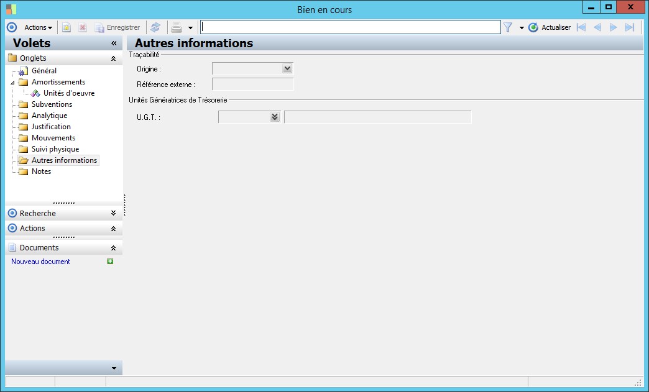Click the Documents section page icon
This screenshot has width=649, height=392.
(12, 247)
